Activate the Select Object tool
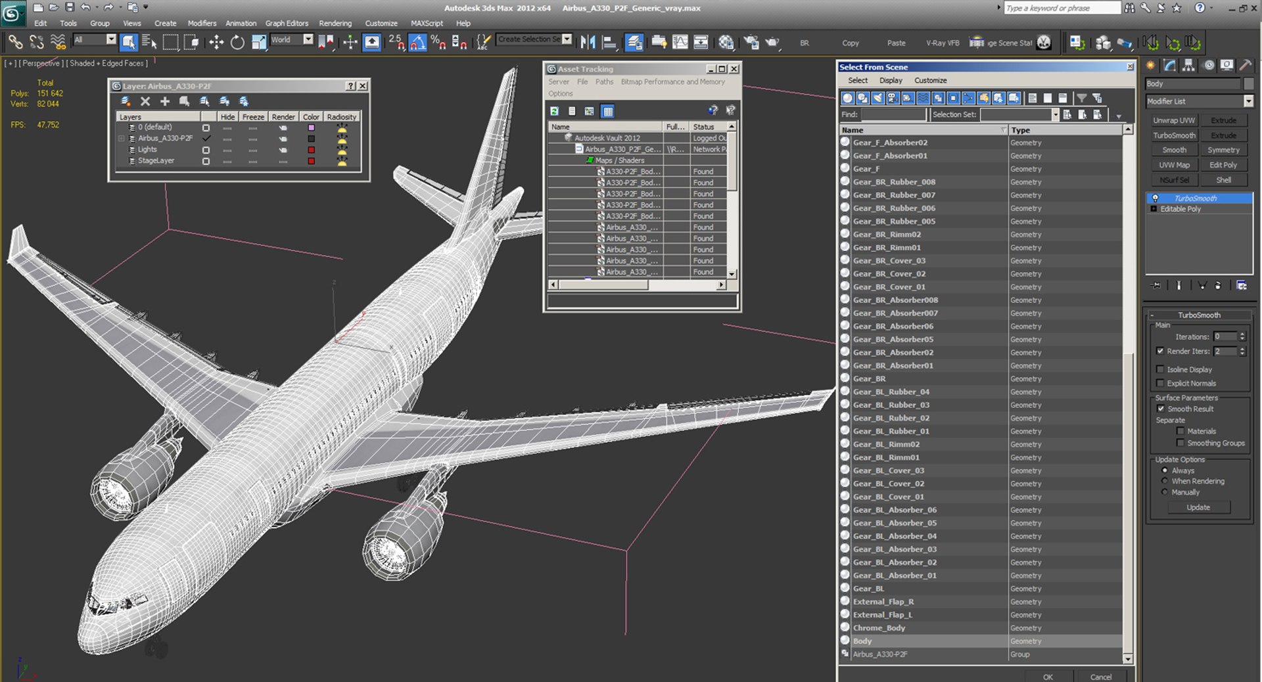1262x682 pixels. coord(129,43)
